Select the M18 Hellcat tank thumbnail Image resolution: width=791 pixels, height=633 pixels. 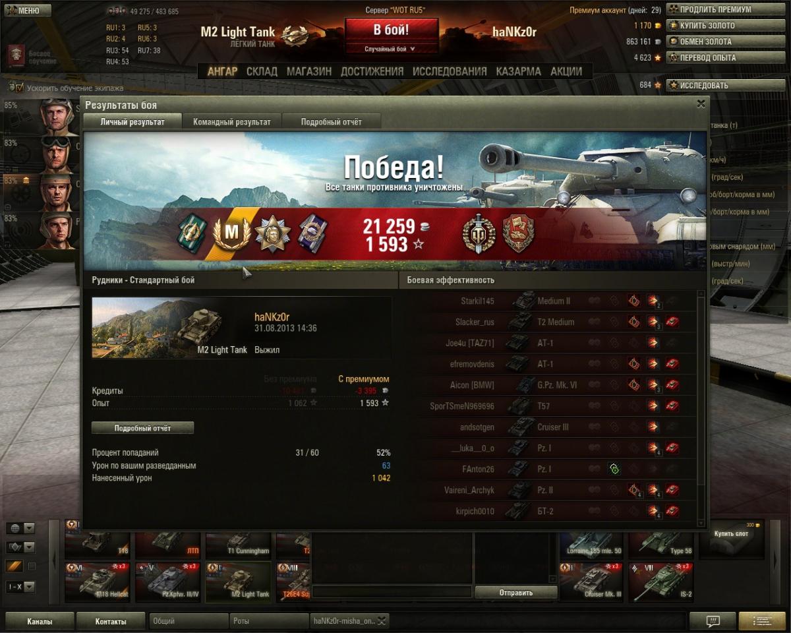98,582
